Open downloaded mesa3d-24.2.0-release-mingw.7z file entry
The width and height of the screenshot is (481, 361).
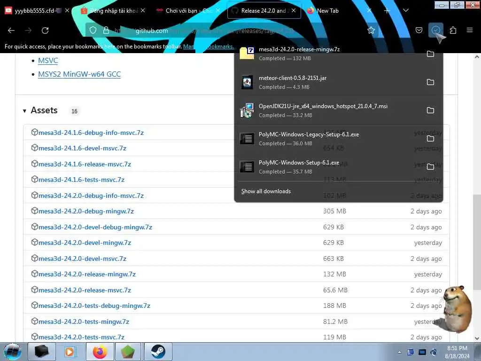pos(328,54)
